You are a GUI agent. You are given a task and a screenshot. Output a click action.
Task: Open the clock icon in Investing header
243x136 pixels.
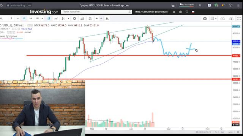(x=187, y=12)
